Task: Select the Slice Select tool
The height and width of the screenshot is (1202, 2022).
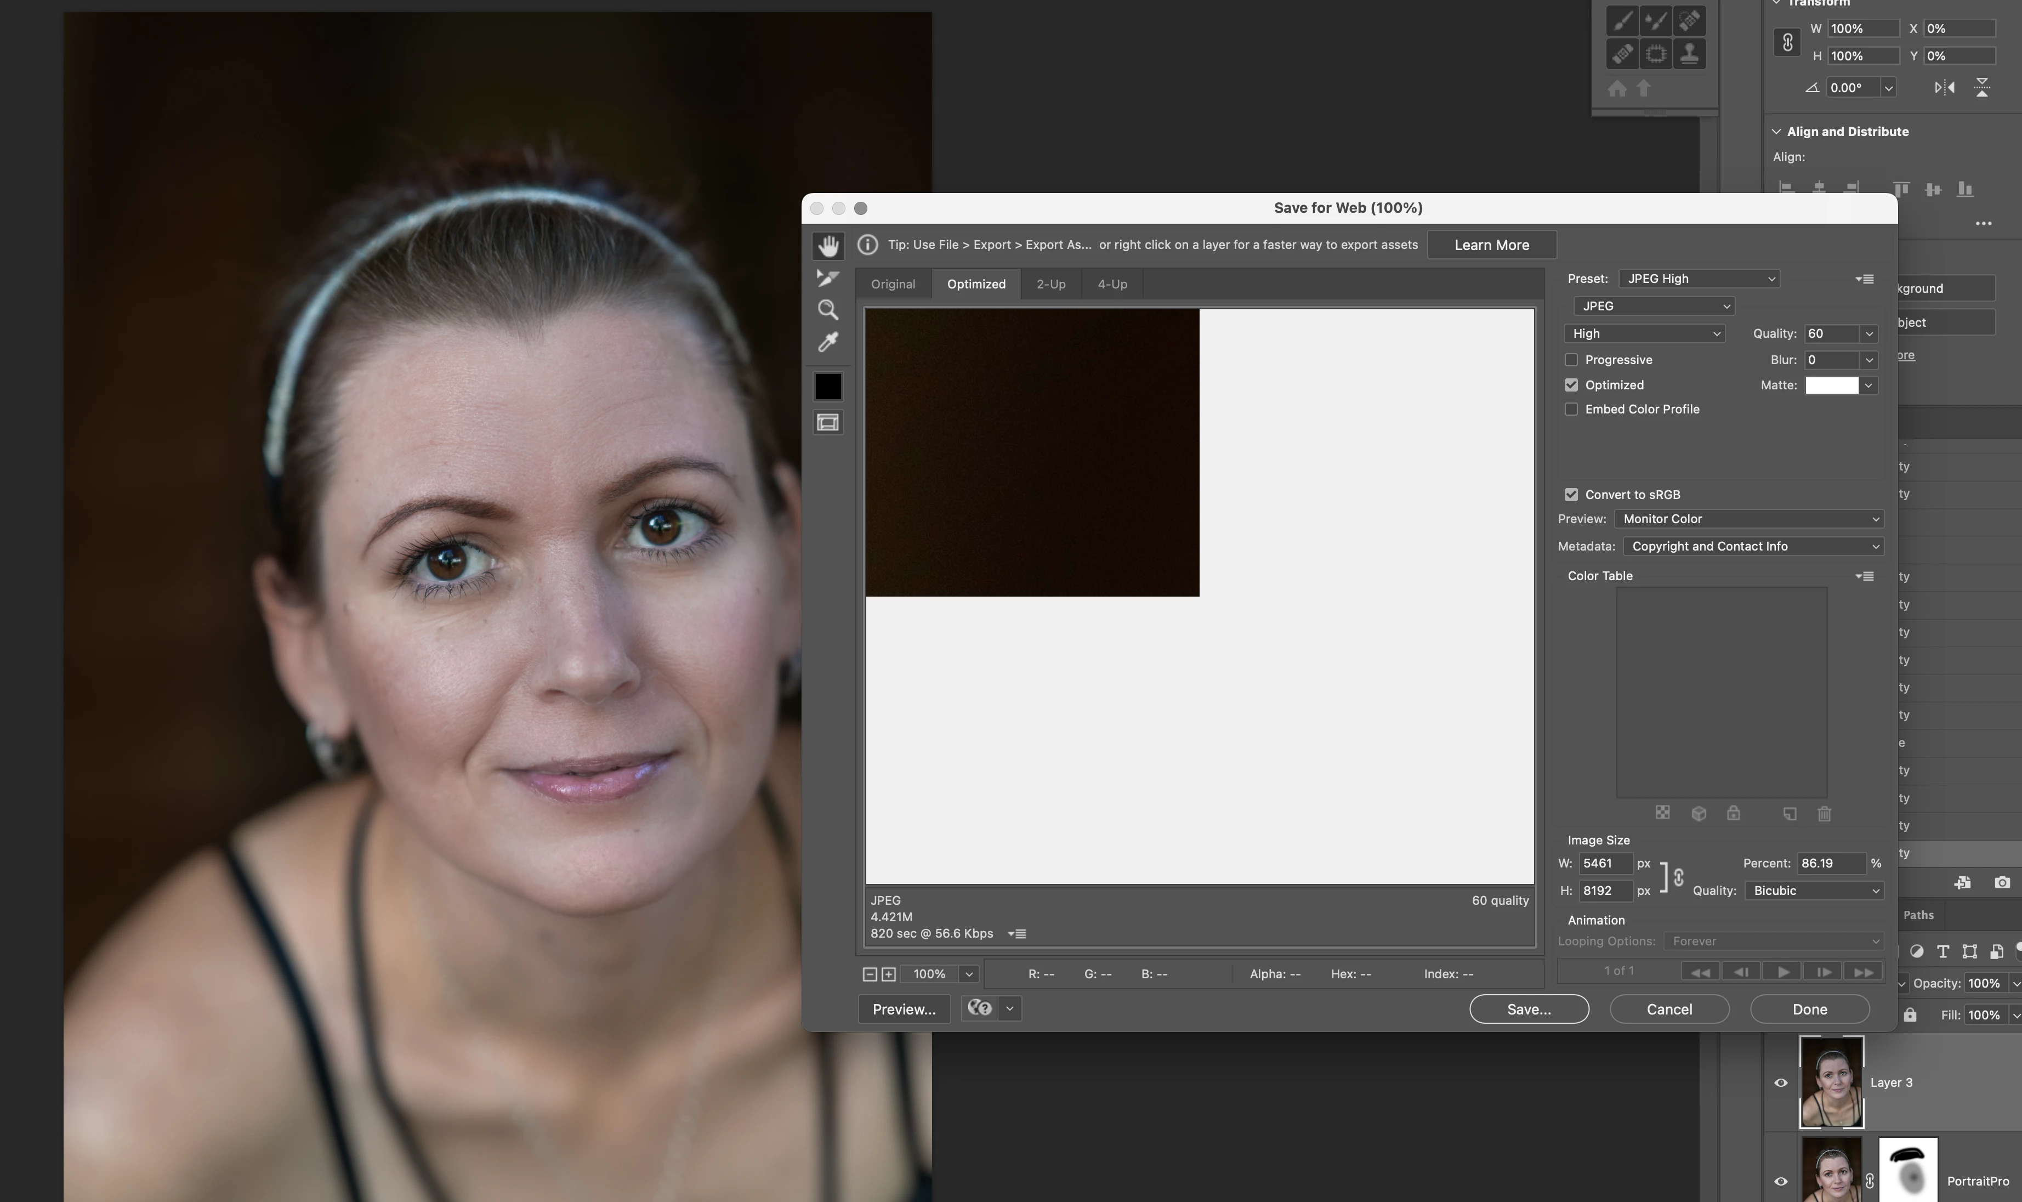Action: click(827, 278)
